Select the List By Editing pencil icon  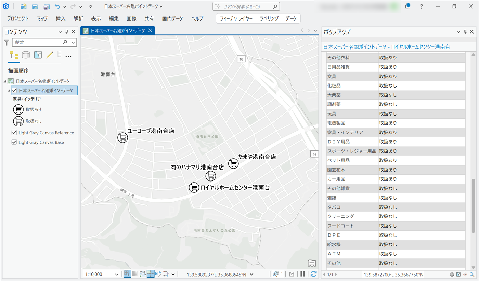click(50, 55)
